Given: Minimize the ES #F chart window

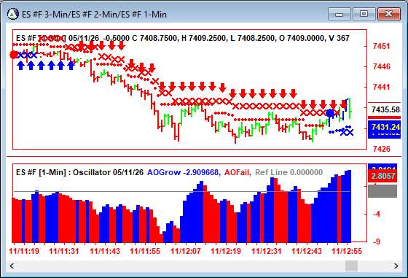Looking at the screenshot, I should coord(340,14).
